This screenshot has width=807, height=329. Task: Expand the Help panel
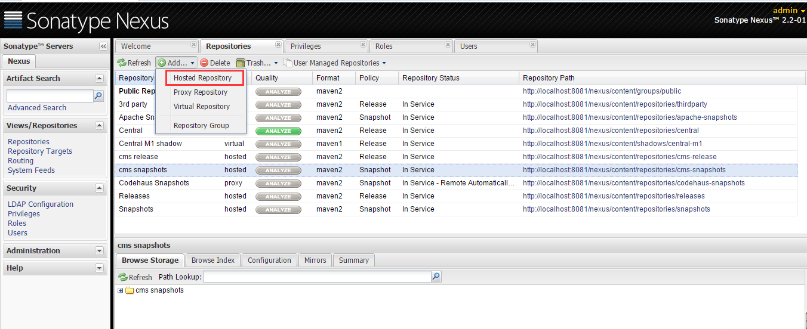click(99, 268)
